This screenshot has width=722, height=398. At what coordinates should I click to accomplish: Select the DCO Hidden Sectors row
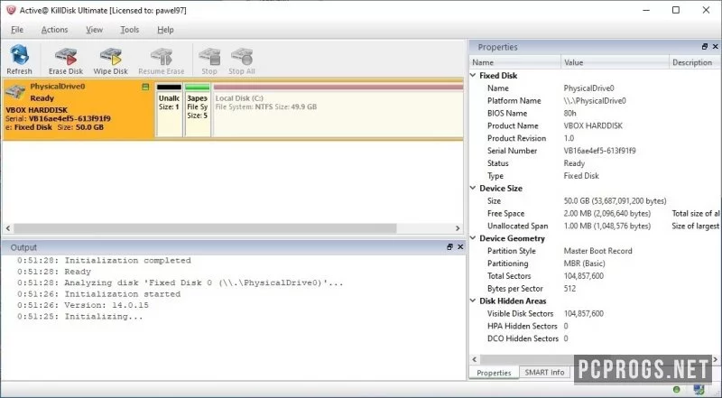coord(594,338)
